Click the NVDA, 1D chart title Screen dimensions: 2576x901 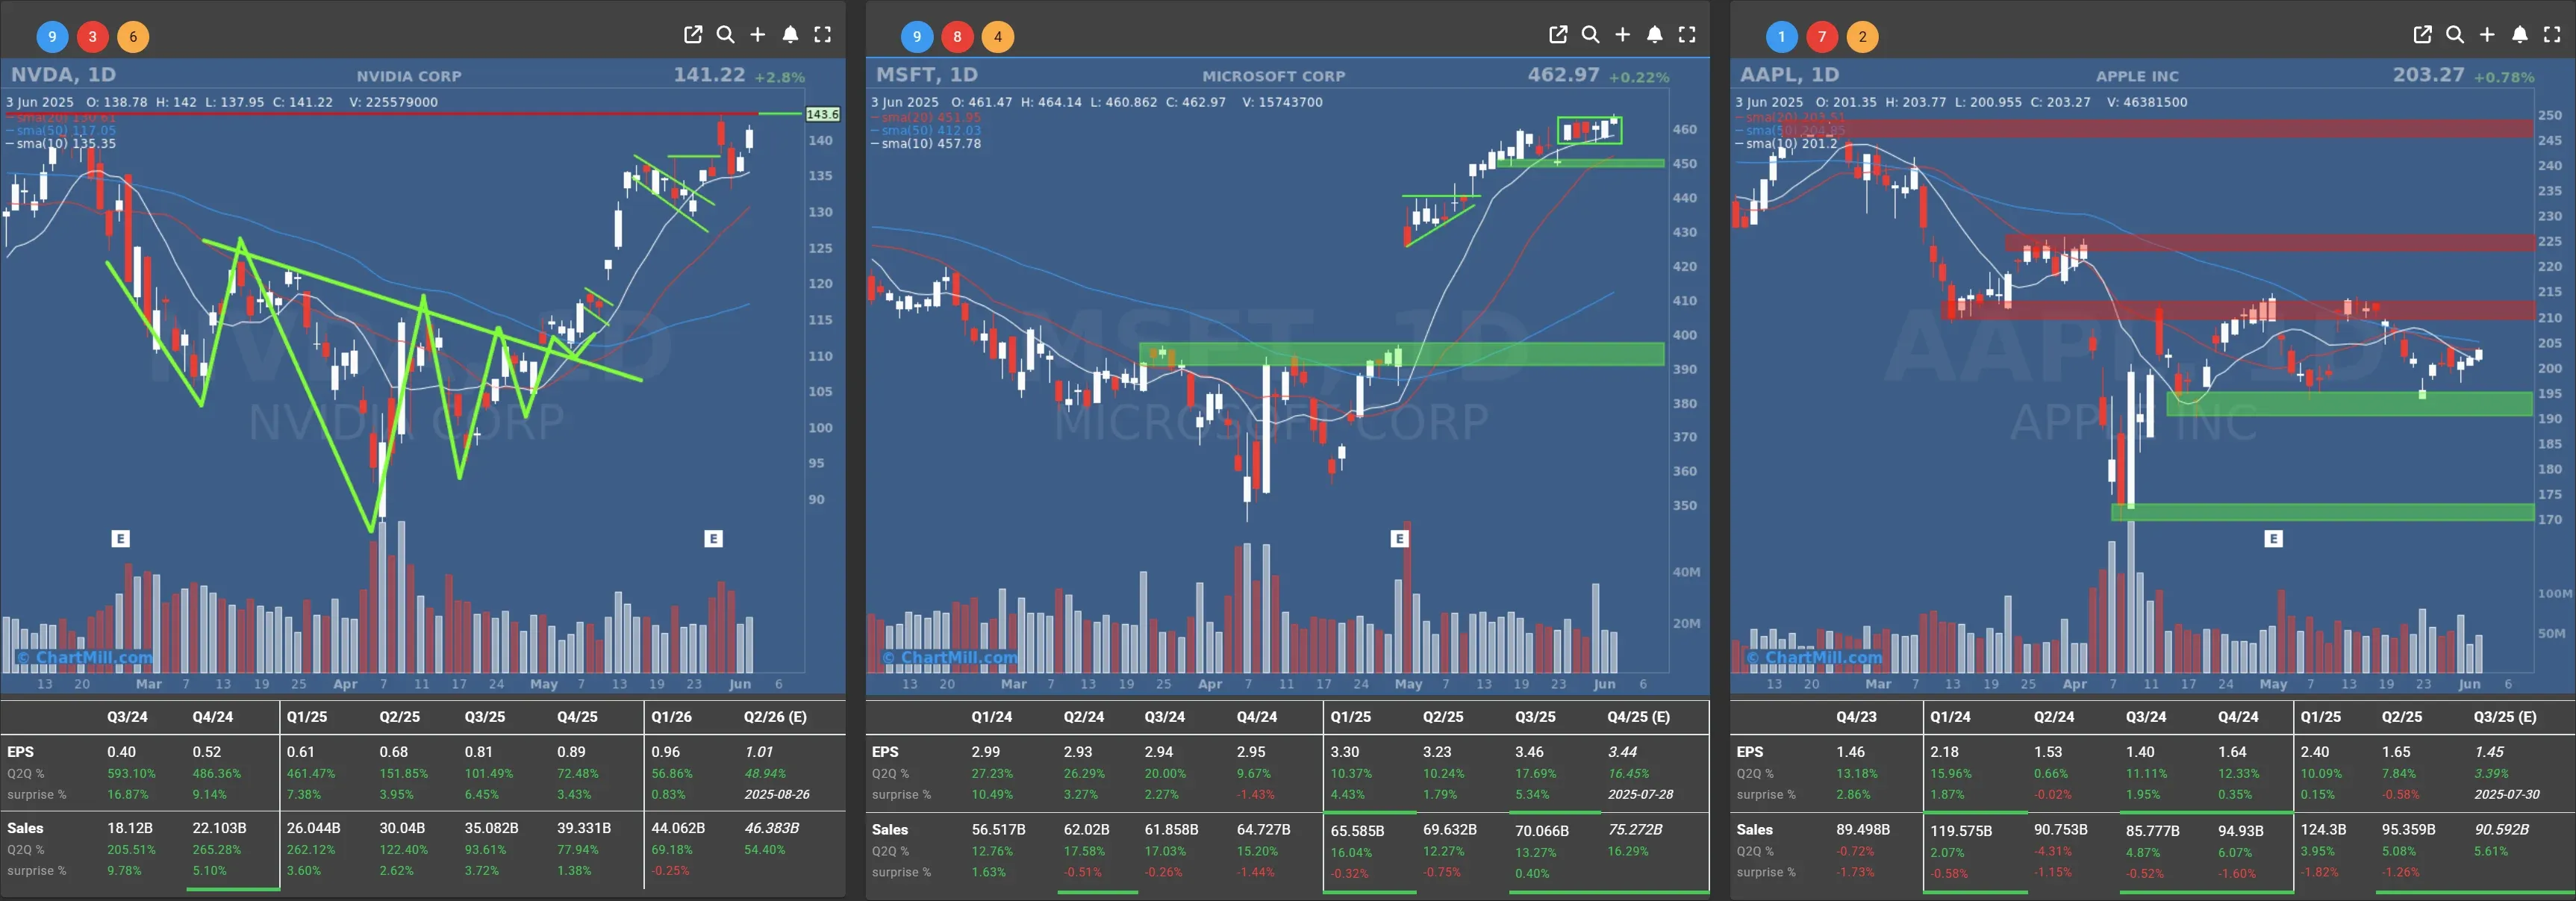coord(63,75)
